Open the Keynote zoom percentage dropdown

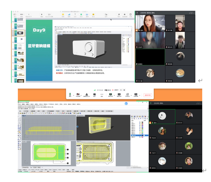[22, 14]
